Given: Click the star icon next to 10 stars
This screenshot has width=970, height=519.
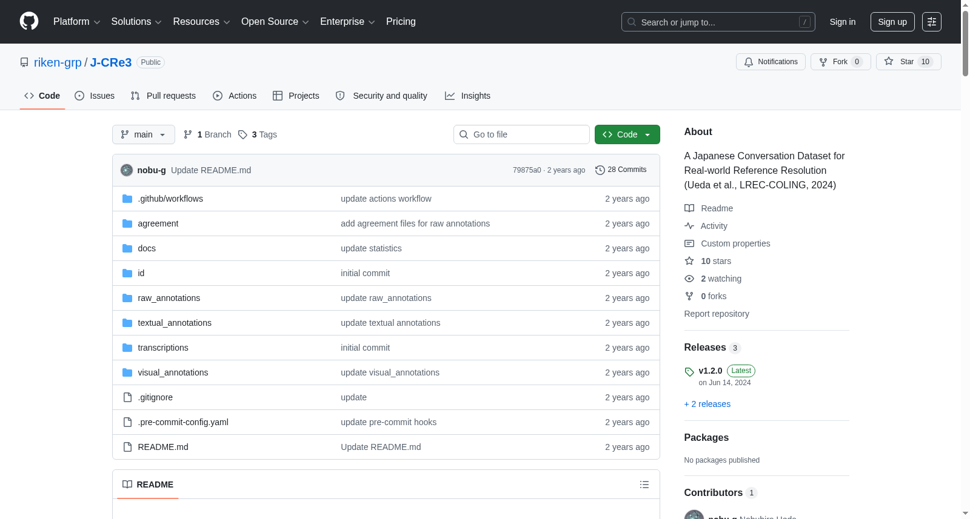Looking at the screenshot, I should pos(689,261).
